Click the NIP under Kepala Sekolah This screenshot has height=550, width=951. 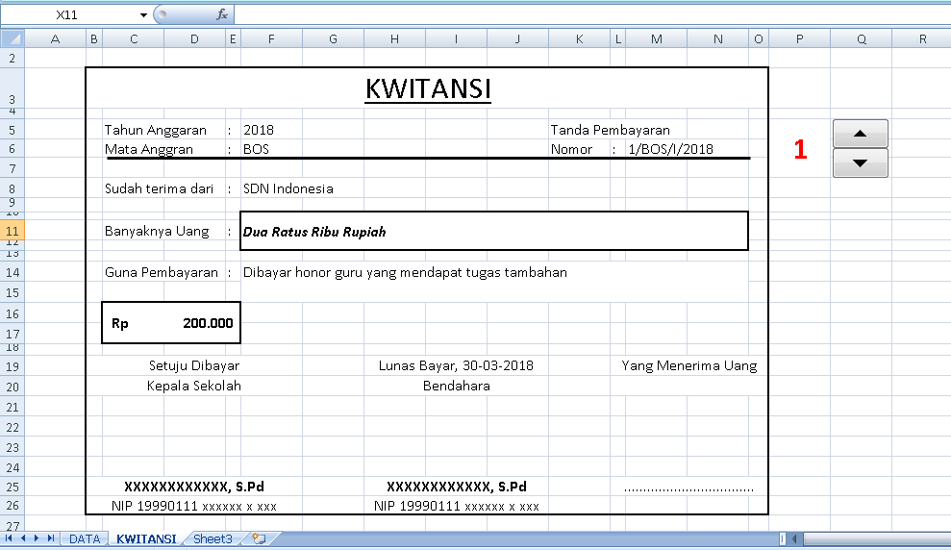pos(194,506)
